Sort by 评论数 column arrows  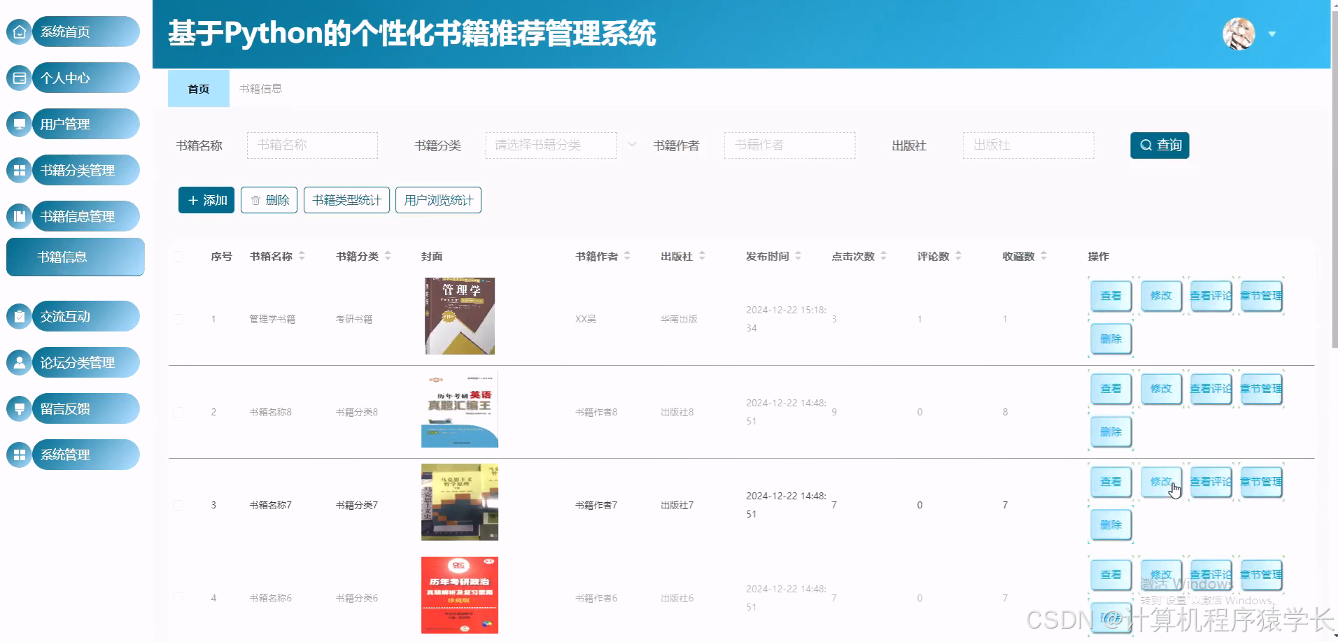coord(958,256)
